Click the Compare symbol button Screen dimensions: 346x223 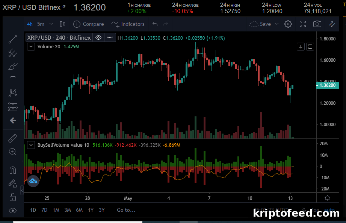(89, 24)
